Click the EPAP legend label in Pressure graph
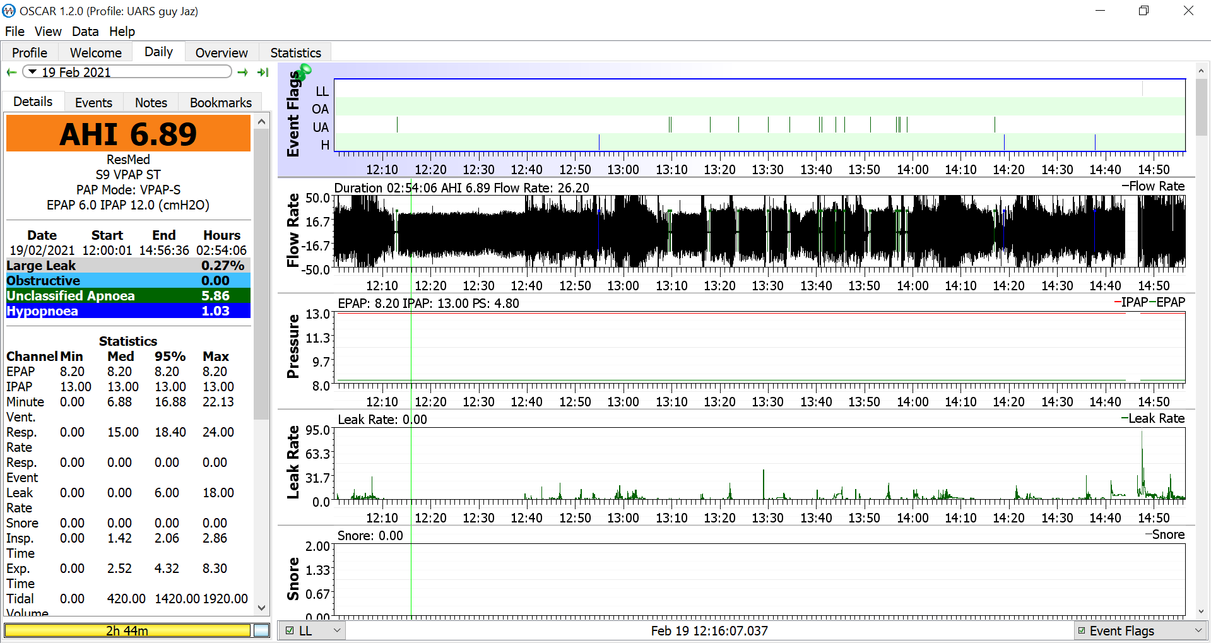1211x643 pixels. point(1167,302)
